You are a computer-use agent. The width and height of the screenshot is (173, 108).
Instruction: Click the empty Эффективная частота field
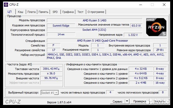point(51,83)
